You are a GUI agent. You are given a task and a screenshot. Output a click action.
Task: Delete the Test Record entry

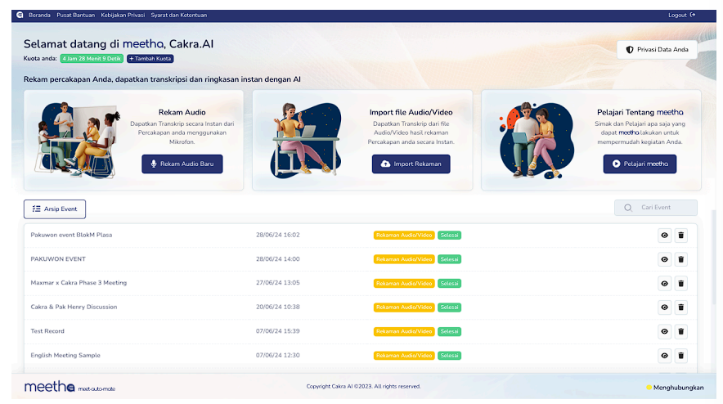click(681, 331)
